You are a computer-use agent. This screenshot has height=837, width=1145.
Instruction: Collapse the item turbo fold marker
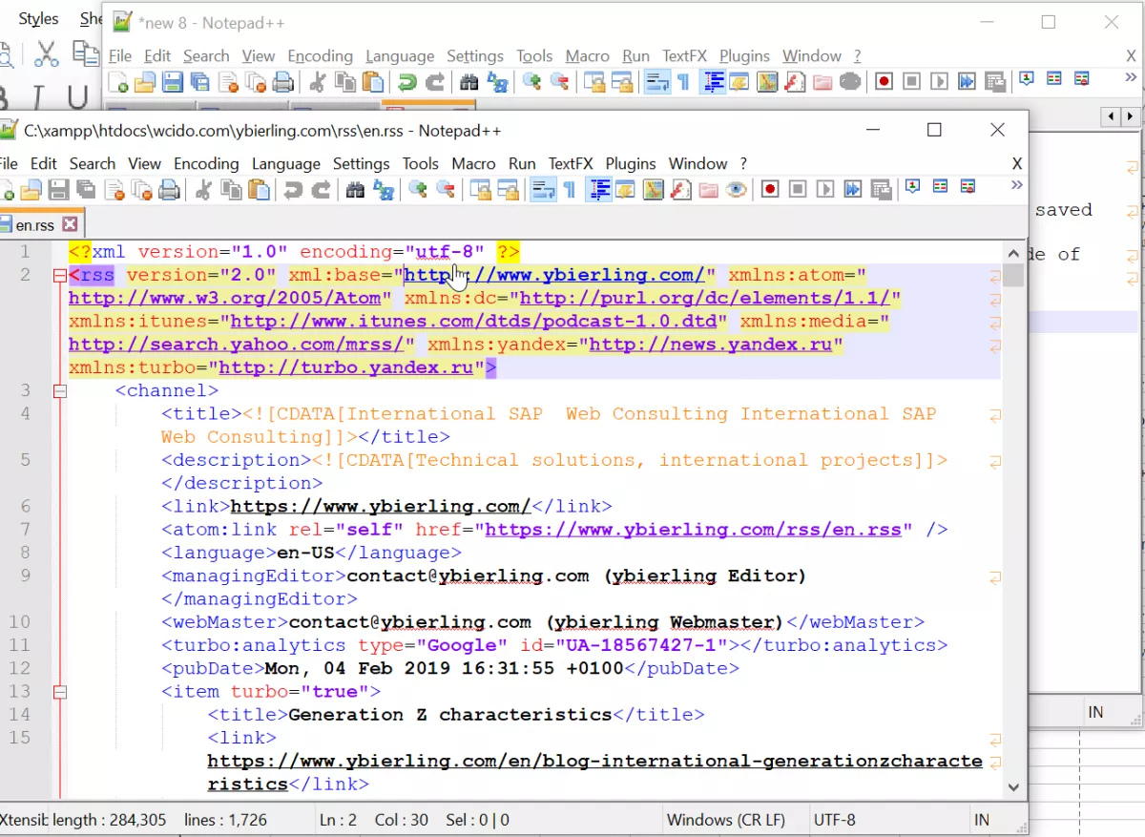[60, 692]
